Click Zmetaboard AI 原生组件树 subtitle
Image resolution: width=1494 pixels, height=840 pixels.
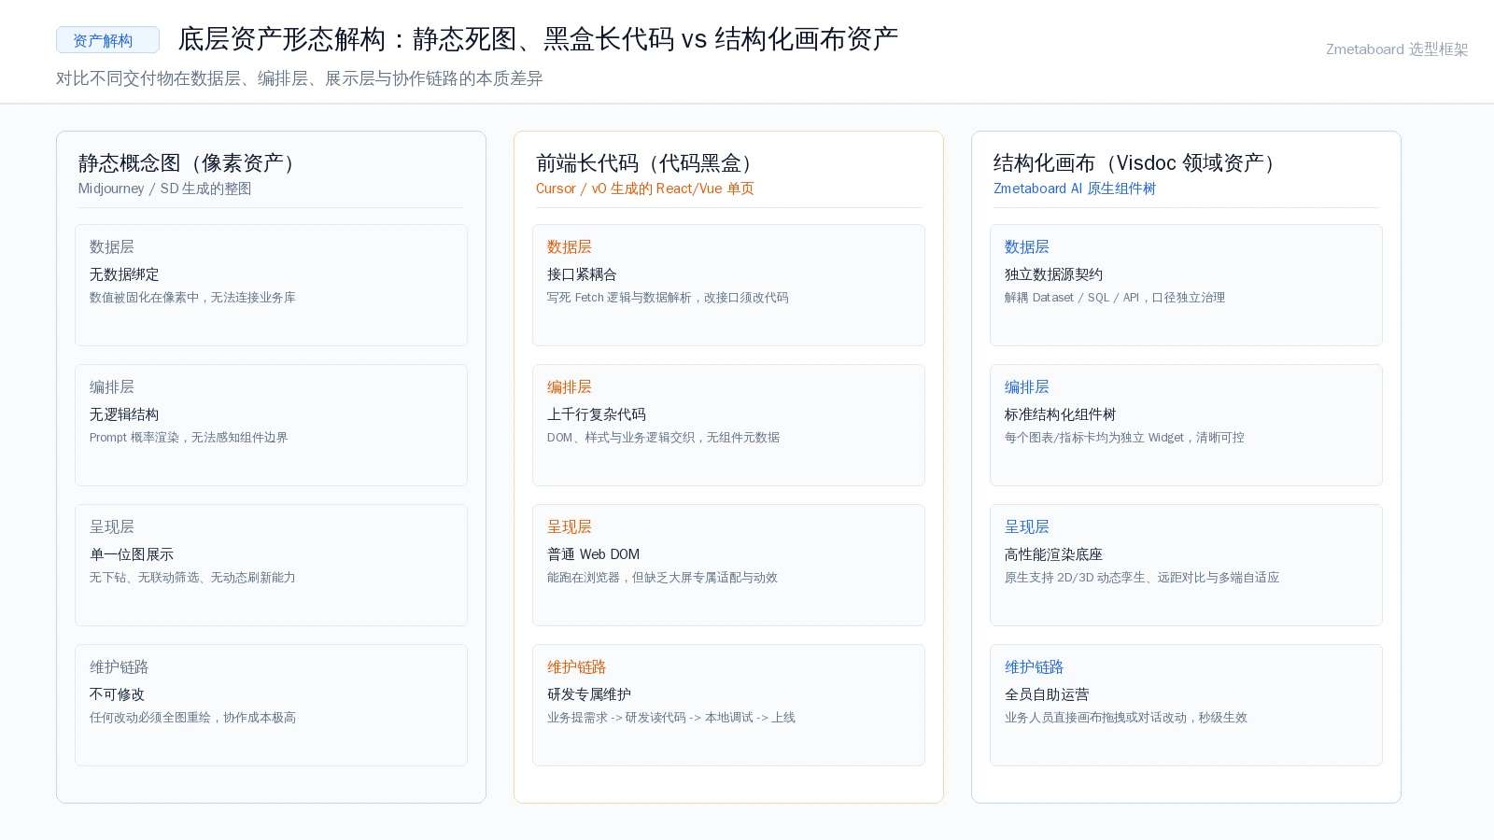click(x=1075, y=189)
